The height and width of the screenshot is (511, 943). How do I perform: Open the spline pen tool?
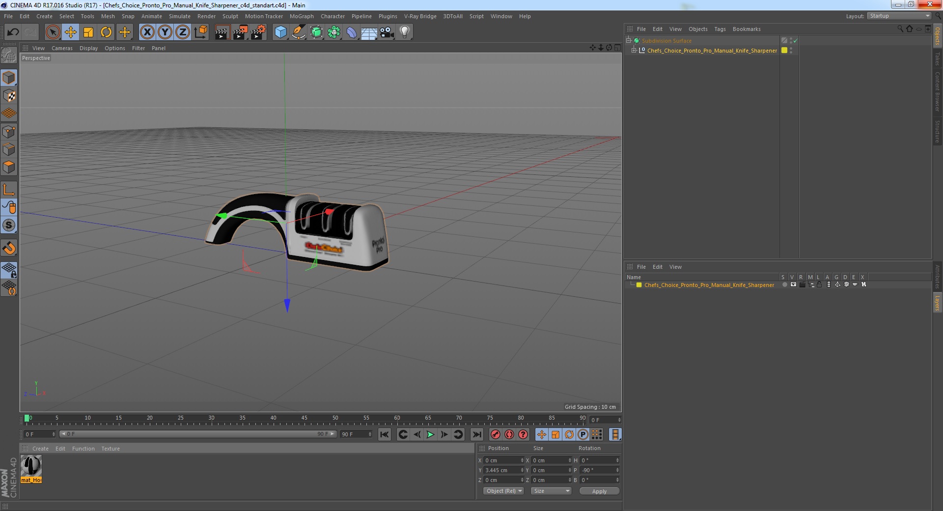click(x=298, y=32)
